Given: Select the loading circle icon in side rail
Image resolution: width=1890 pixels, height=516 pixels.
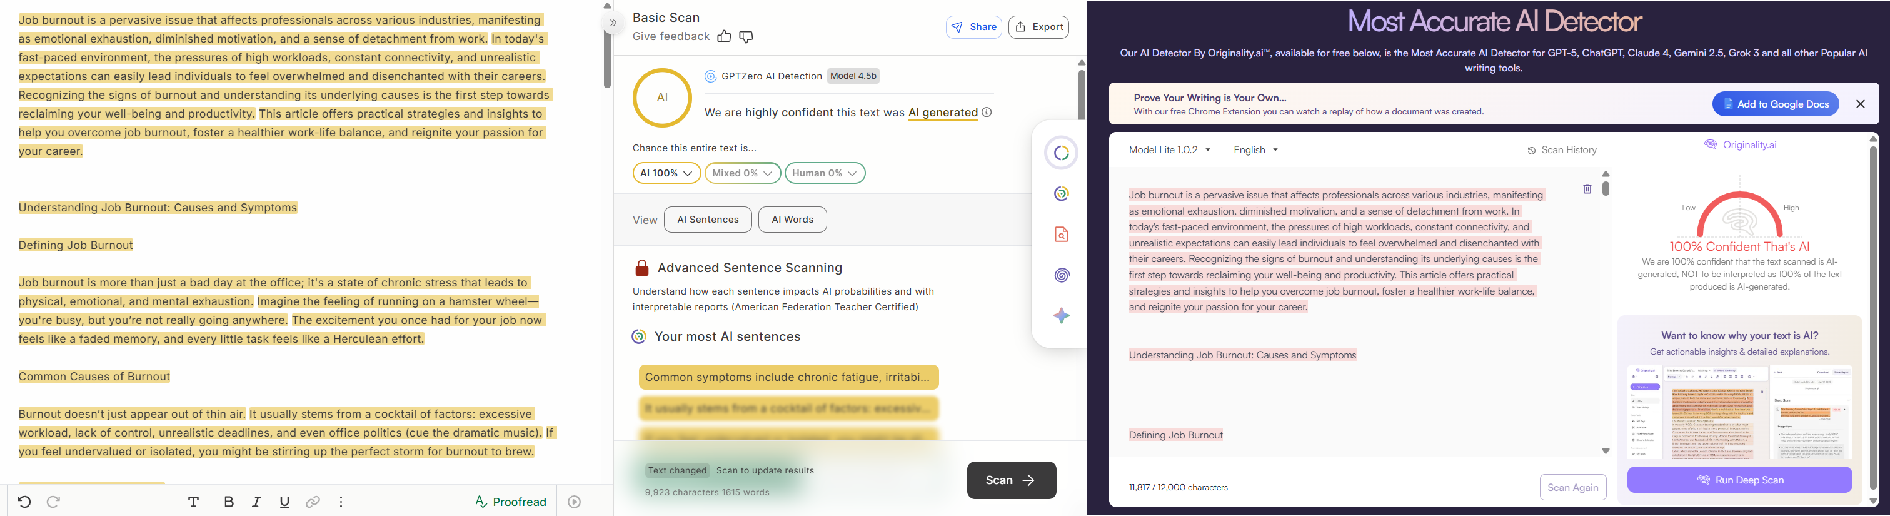Looking at the screenshot, I should [x=1062, y=153].
